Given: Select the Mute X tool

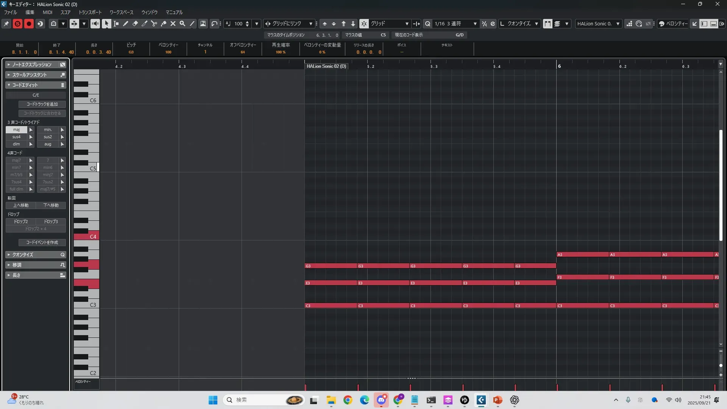Looking at the screenshot, I should coord(173,23).
